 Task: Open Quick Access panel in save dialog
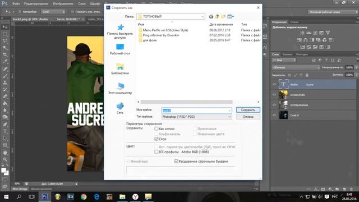[120, 31]
